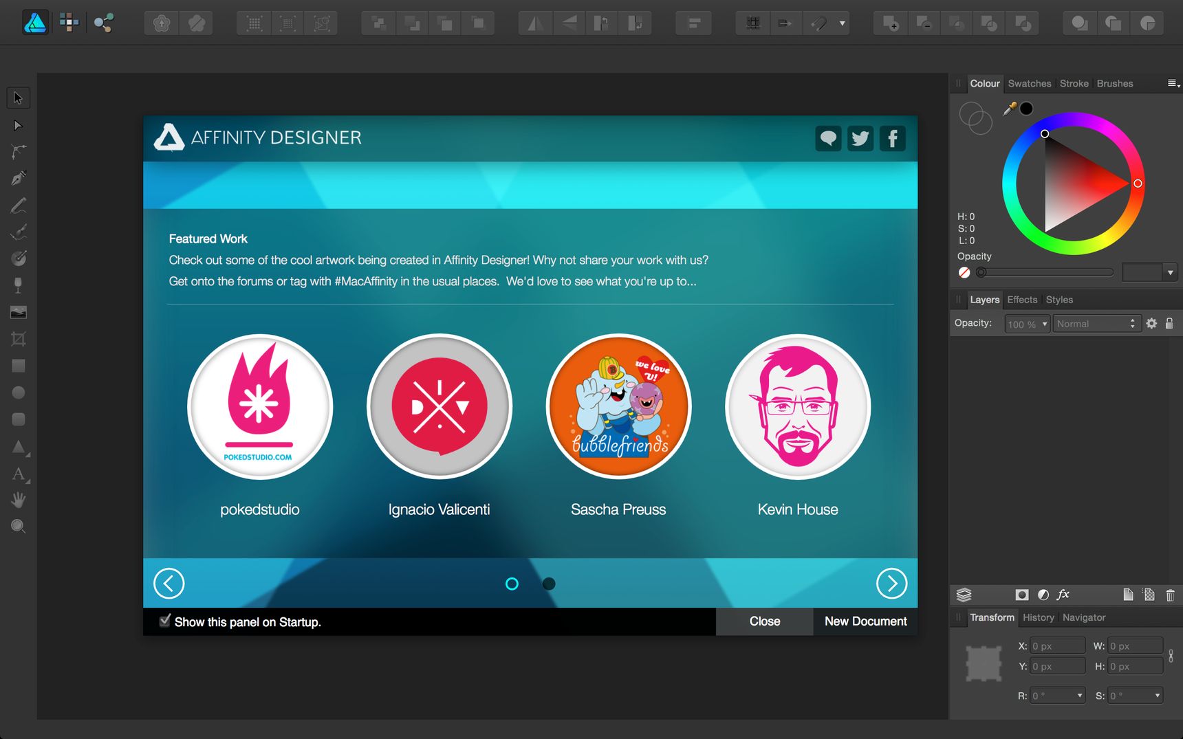
Task: Select the Corner tool
Action: pos(18,152)
